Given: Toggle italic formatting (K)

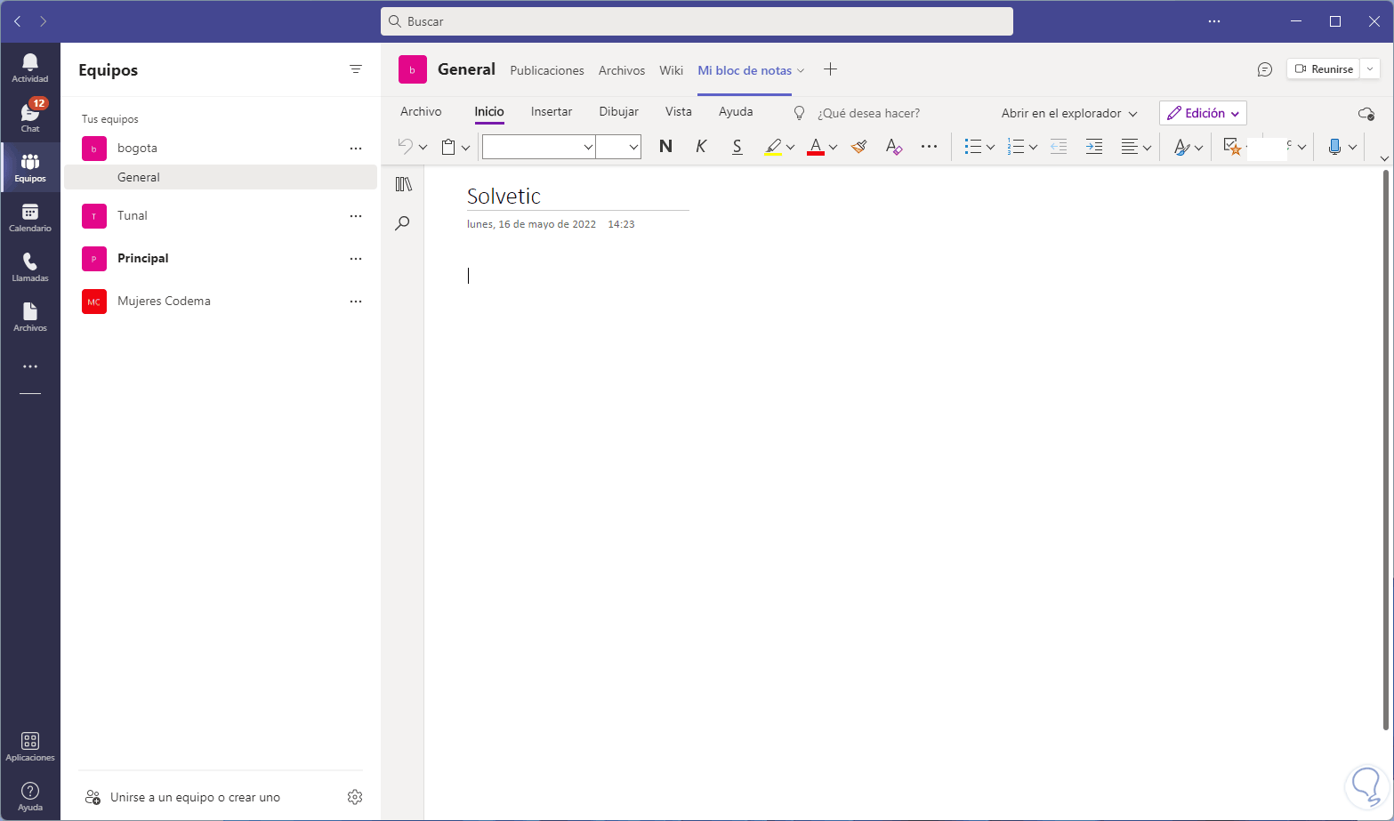Looking at the screenshot, I should pos(701,147).
